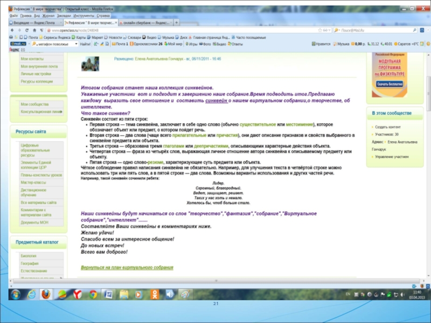Open the деепричастиями link
Screen dimensions: 431x323
(x=211, y=146)
